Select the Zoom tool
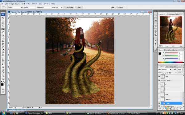Image resolution: width=185 pixels, height=115 pixels. [x=3, y=79]
